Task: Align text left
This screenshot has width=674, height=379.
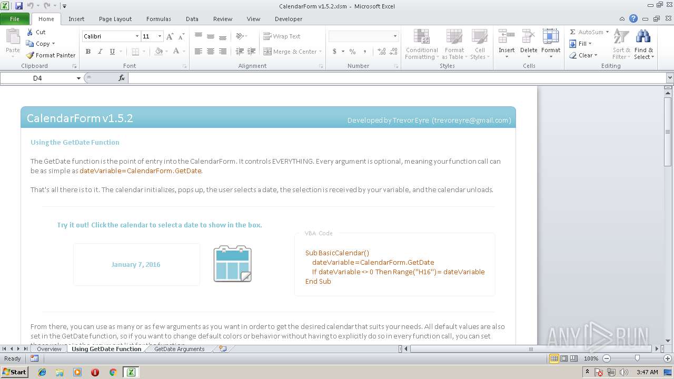Action: (x=199, y=52)
